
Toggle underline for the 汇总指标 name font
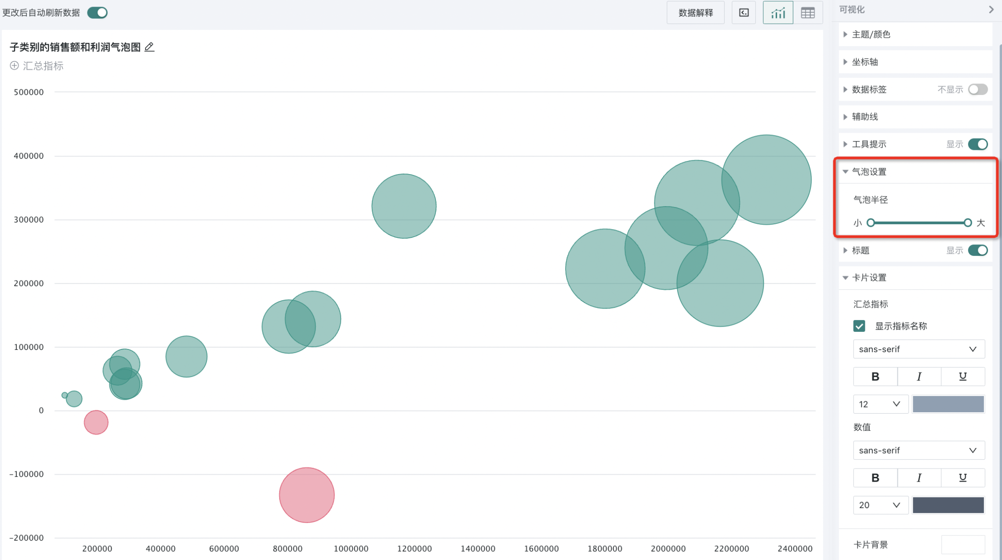[x=962, y=377]
